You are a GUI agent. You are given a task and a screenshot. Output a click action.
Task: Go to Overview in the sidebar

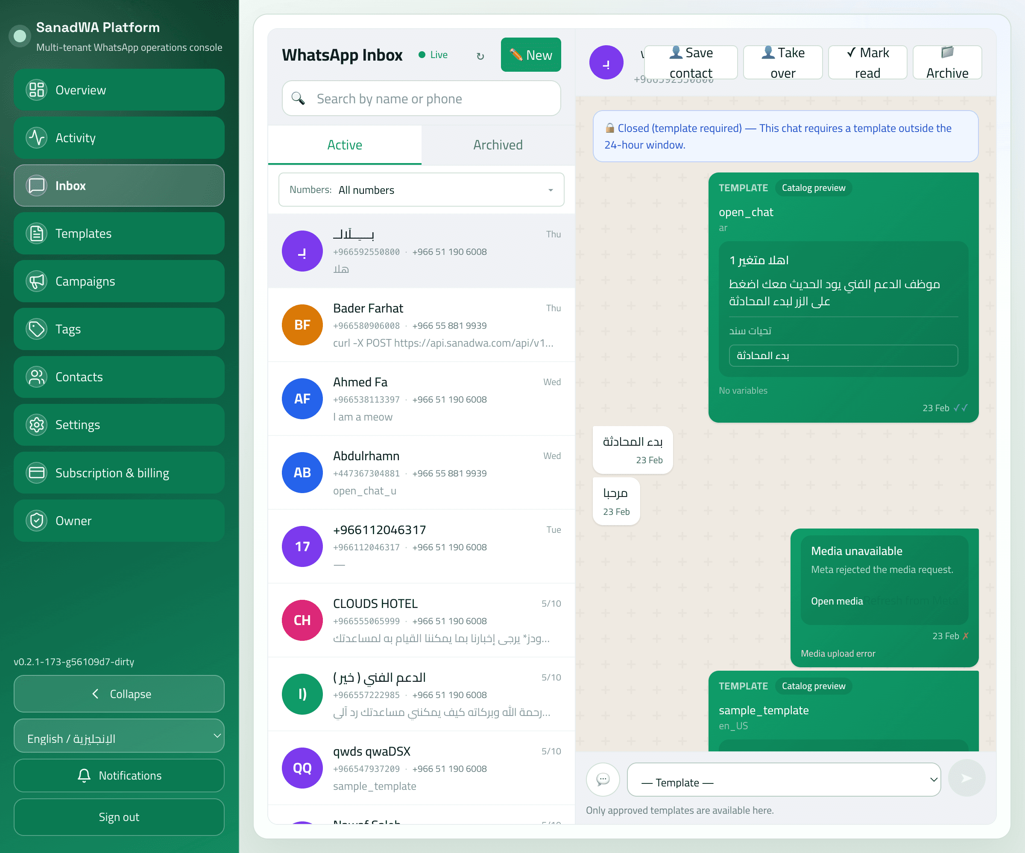click(x=119, y=90)
